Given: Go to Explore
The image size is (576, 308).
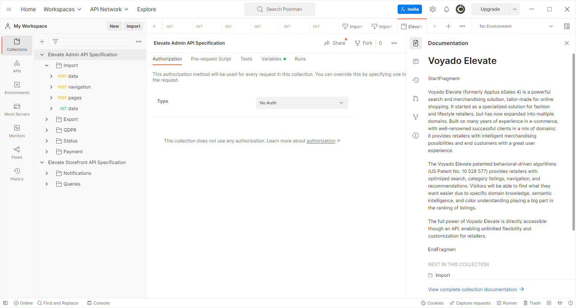Looking at the screenshot, I should pyautogui.click(x=147, y=9).
